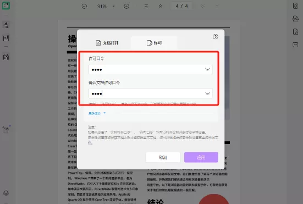Toggle password visibility in the 许可口令 field
This screenshot has width=303, height=204.
tap(207, 69)
